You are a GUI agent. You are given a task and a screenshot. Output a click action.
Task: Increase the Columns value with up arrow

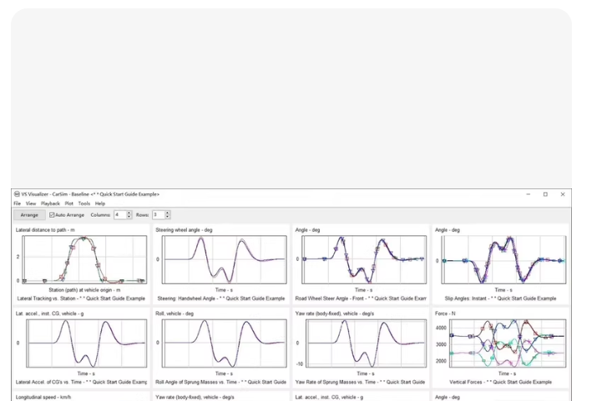(x=129, y=213)
